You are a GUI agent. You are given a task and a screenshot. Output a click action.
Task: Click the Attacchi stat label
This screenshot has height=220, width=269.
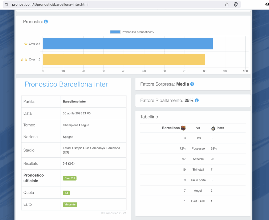point(198,159)
